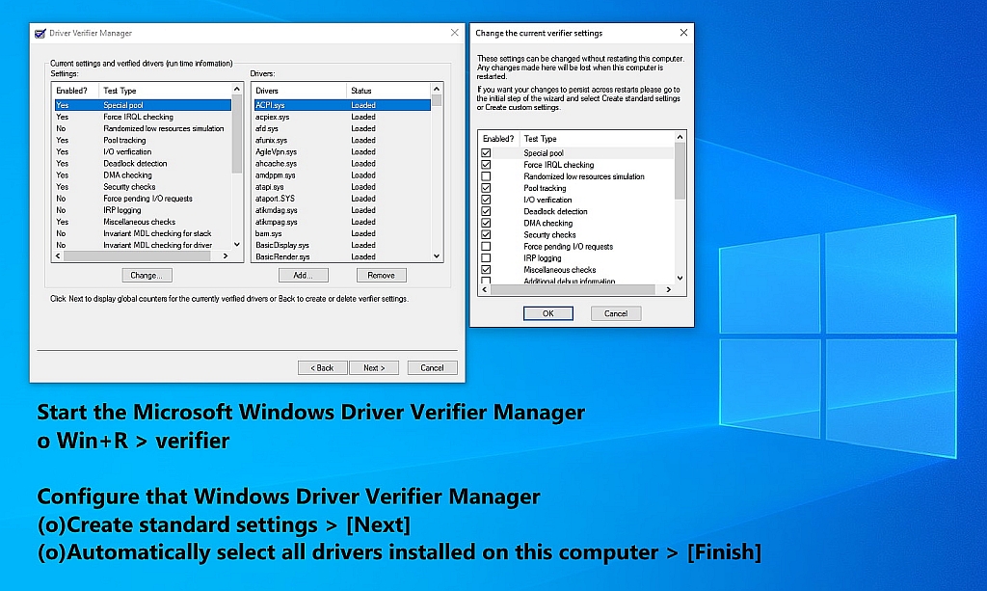Select the BasicDisplay.sys driver row
Screen dimensions: 987x591
(342, 245)
